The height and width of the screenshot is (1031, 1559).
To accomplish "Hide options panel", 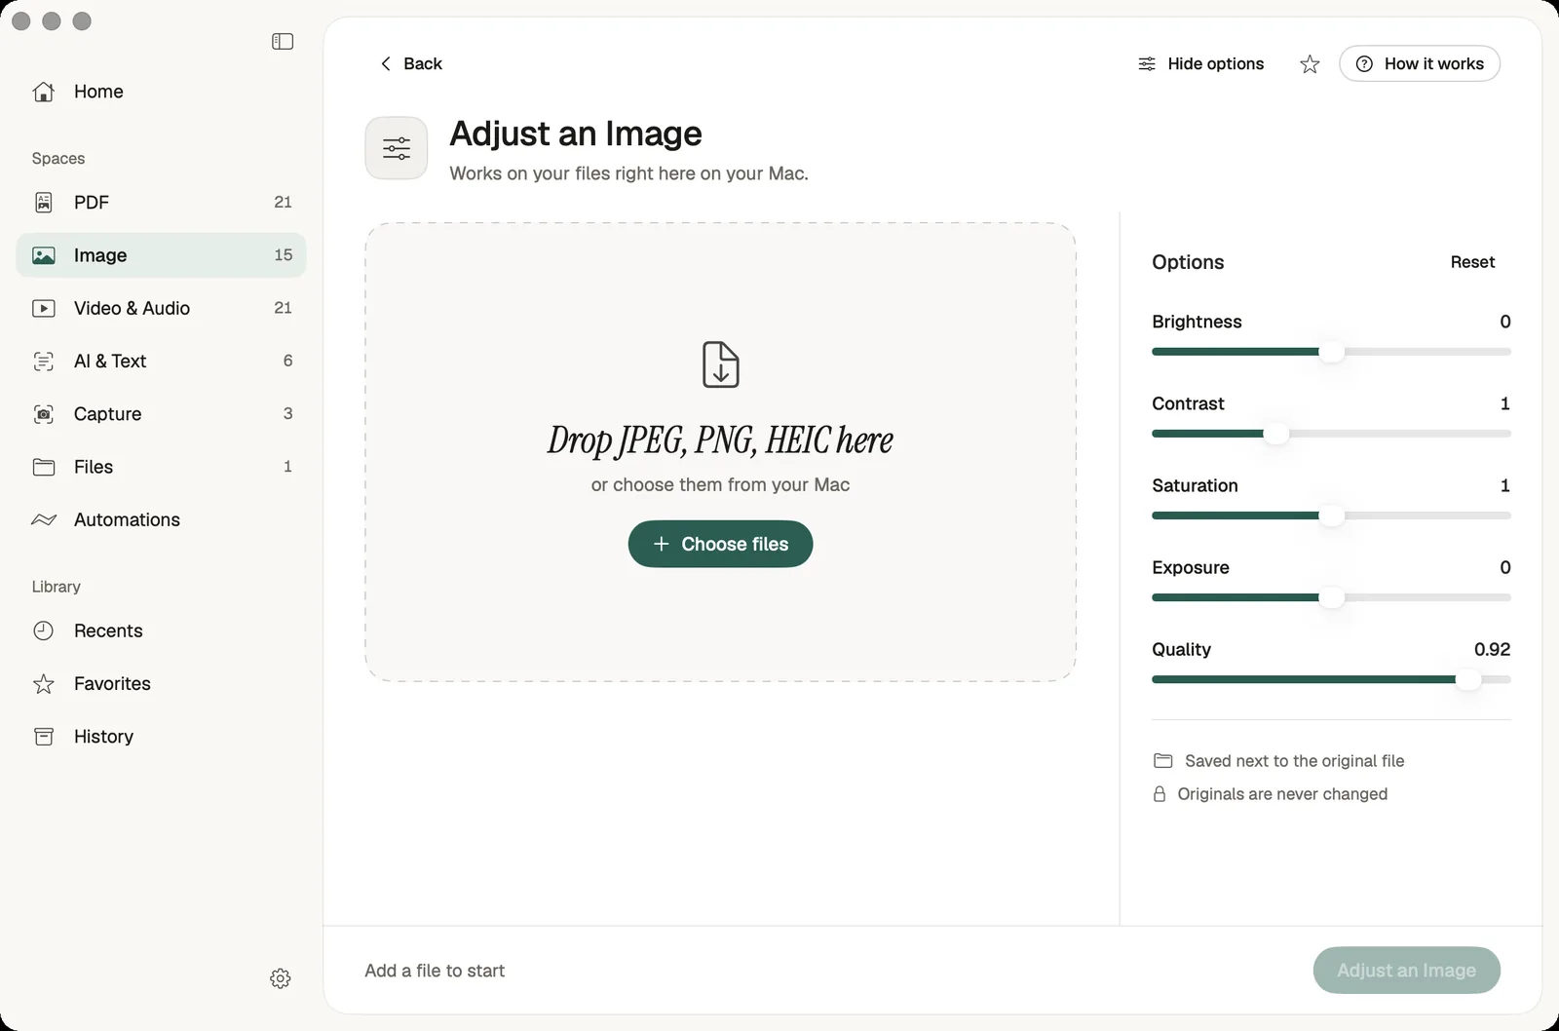I will click(1200, 63).
